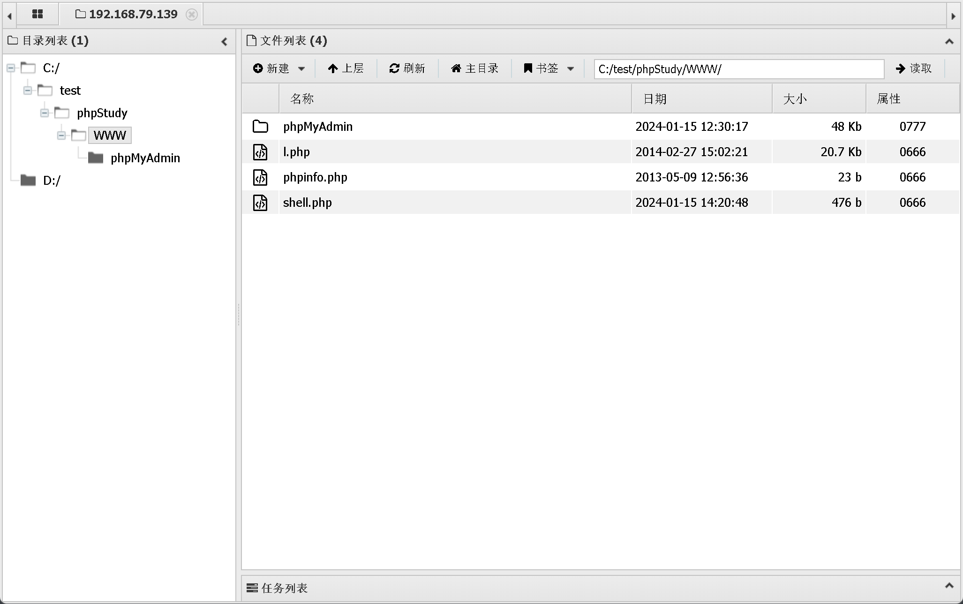Collapse the C:/ tree node

[x=11, y=68]
